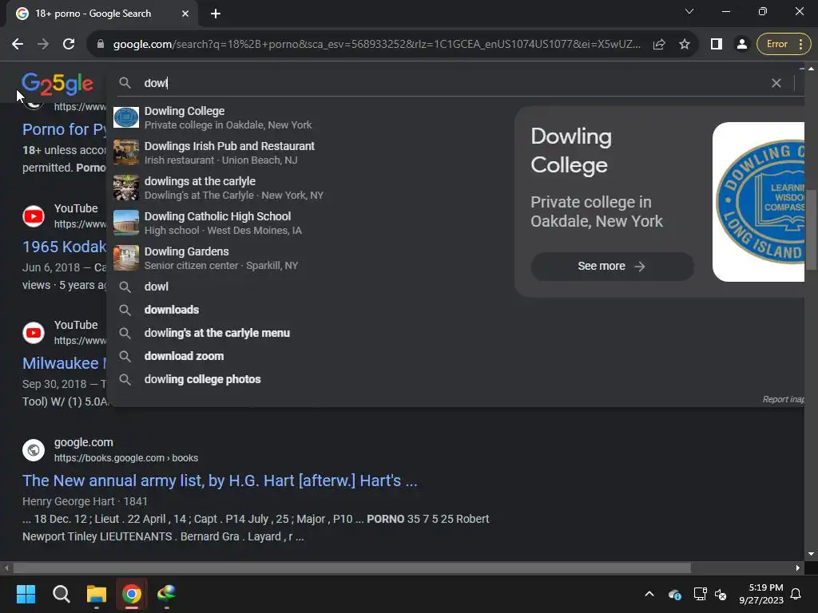This screenshot has height=613, width=818.
Task: Open the Milwaukee YouTube result
Action: click(x=64, y=363)
